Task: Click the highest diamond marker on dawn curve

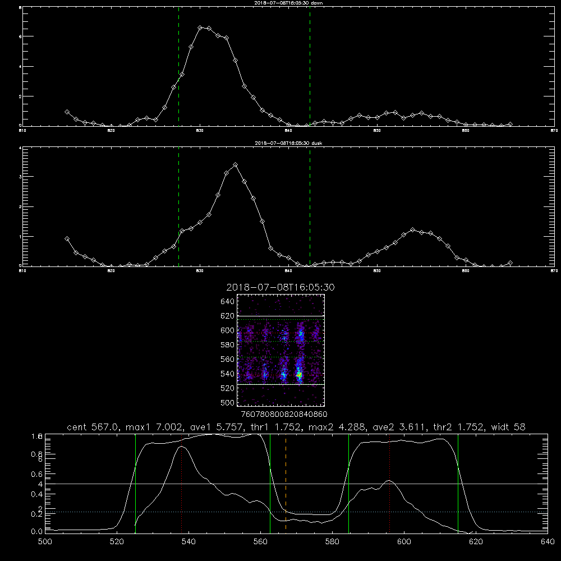Action: [200, 27]
